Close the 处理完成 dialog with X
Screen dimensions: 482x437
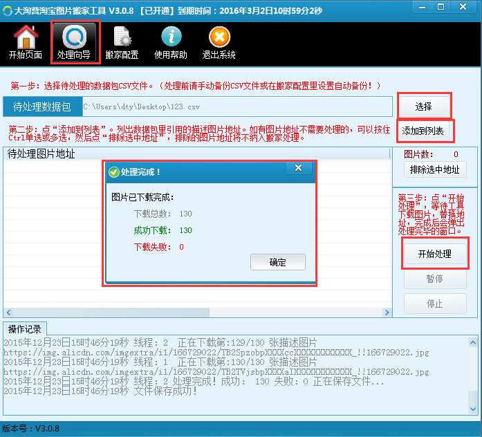pyautogui.click(x=299, y=168)
